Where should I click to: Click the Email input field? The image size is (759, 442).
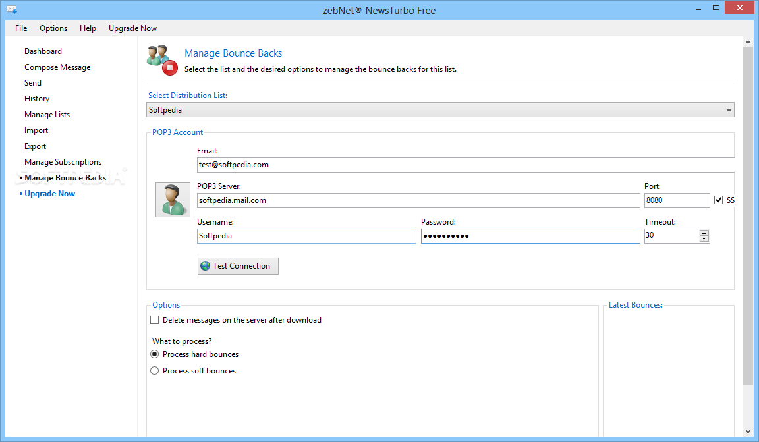[x=466, y=165]
